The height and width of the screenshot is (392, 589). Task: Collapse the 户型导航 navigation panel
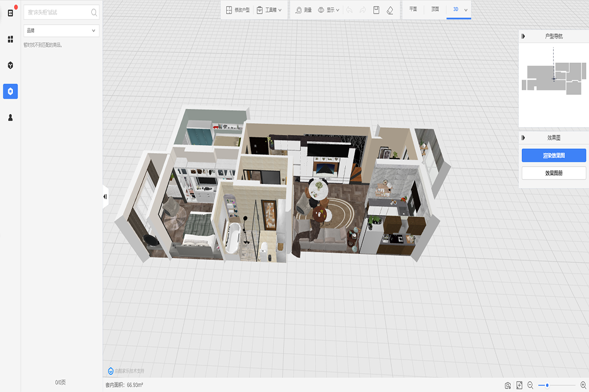pyautogui.click(x=523, y=36)
